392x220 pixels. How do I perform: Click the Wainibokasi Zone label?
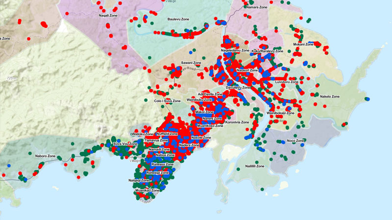[281, 113]
